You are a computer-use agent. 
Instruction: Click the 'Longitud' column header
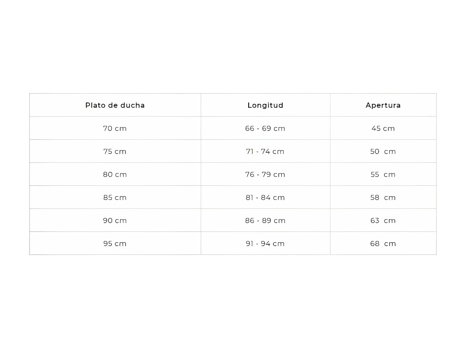point(265,105)
